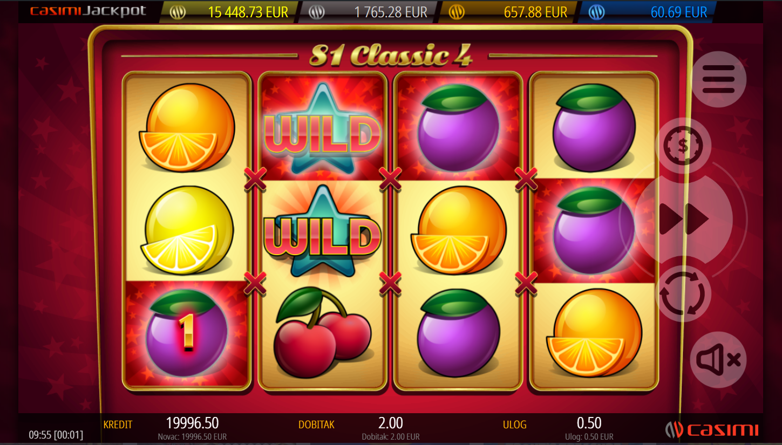The width and height of the screenshot is (782, 445).
Task: Open the bet amount coin icon
Action: click(x=683, y=146)
